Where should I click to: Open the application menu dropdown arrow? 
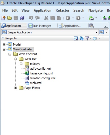[x=106, y=32]
